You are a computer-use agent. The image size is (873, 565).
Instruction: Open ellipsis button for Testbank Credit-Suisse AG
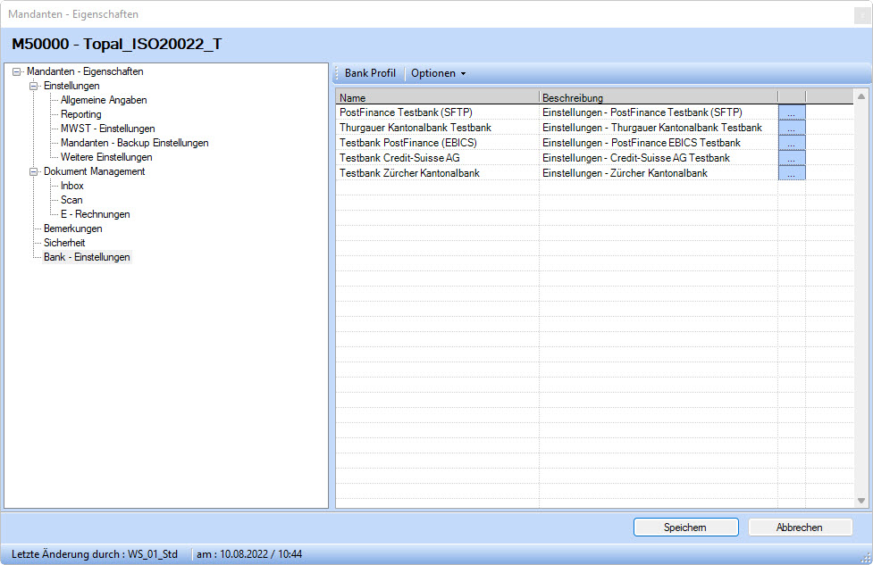[x=792, y=158]
